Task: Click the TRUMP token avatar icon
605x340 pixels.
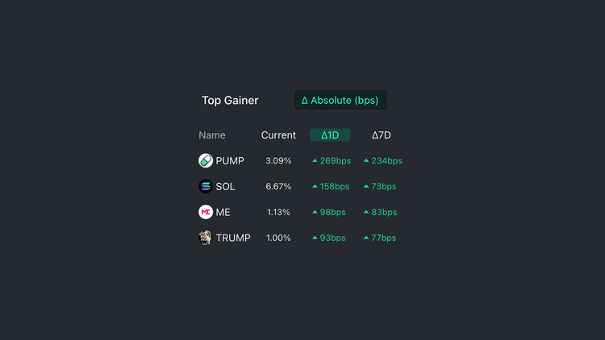Action: 206,238
